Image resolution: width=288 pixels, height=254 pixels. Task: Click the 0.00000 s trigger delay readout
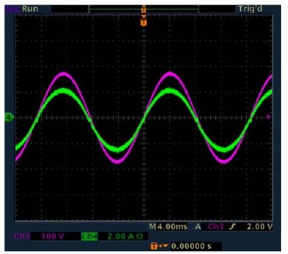191,246
